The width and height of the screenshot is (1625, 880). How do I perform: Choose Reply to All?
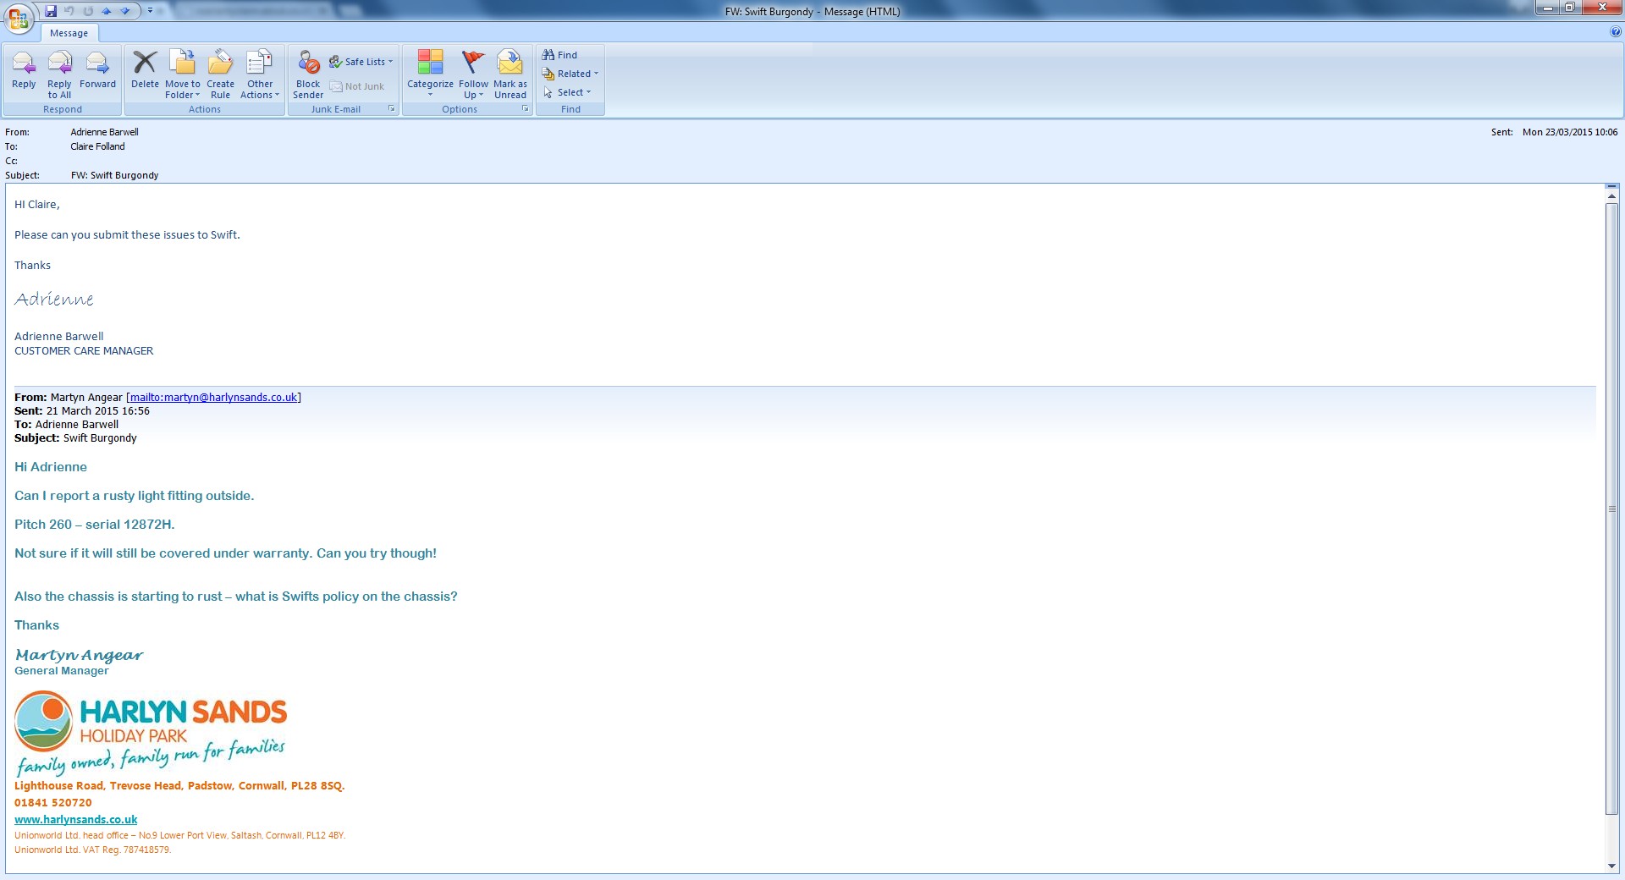click(x=59, y=74)
